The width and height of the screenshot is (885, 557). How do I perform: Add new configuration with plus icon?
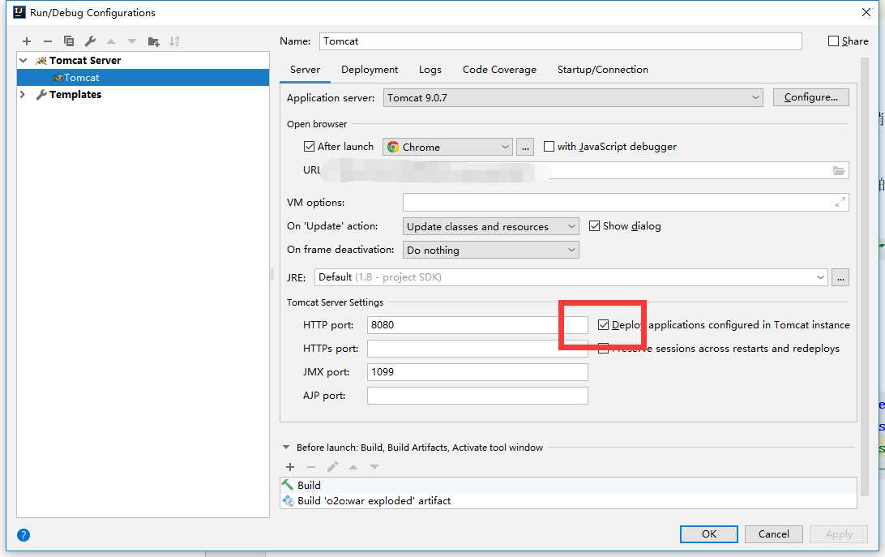(27, 41)
